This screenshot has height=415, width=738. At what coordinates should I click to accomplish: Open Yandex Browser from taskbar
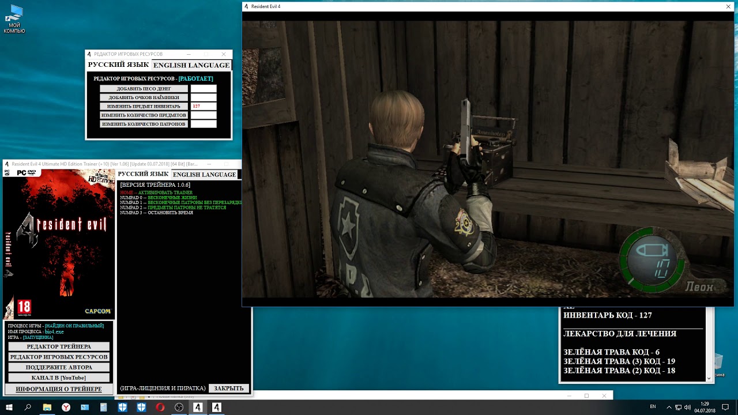(66, 407)
